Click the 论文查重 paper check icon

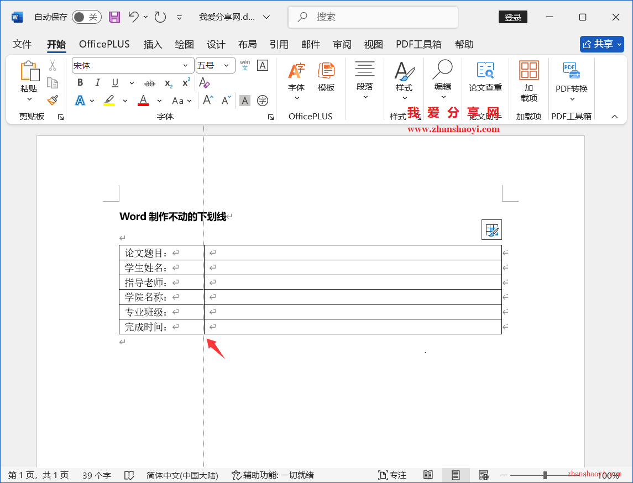click(485, 77)
